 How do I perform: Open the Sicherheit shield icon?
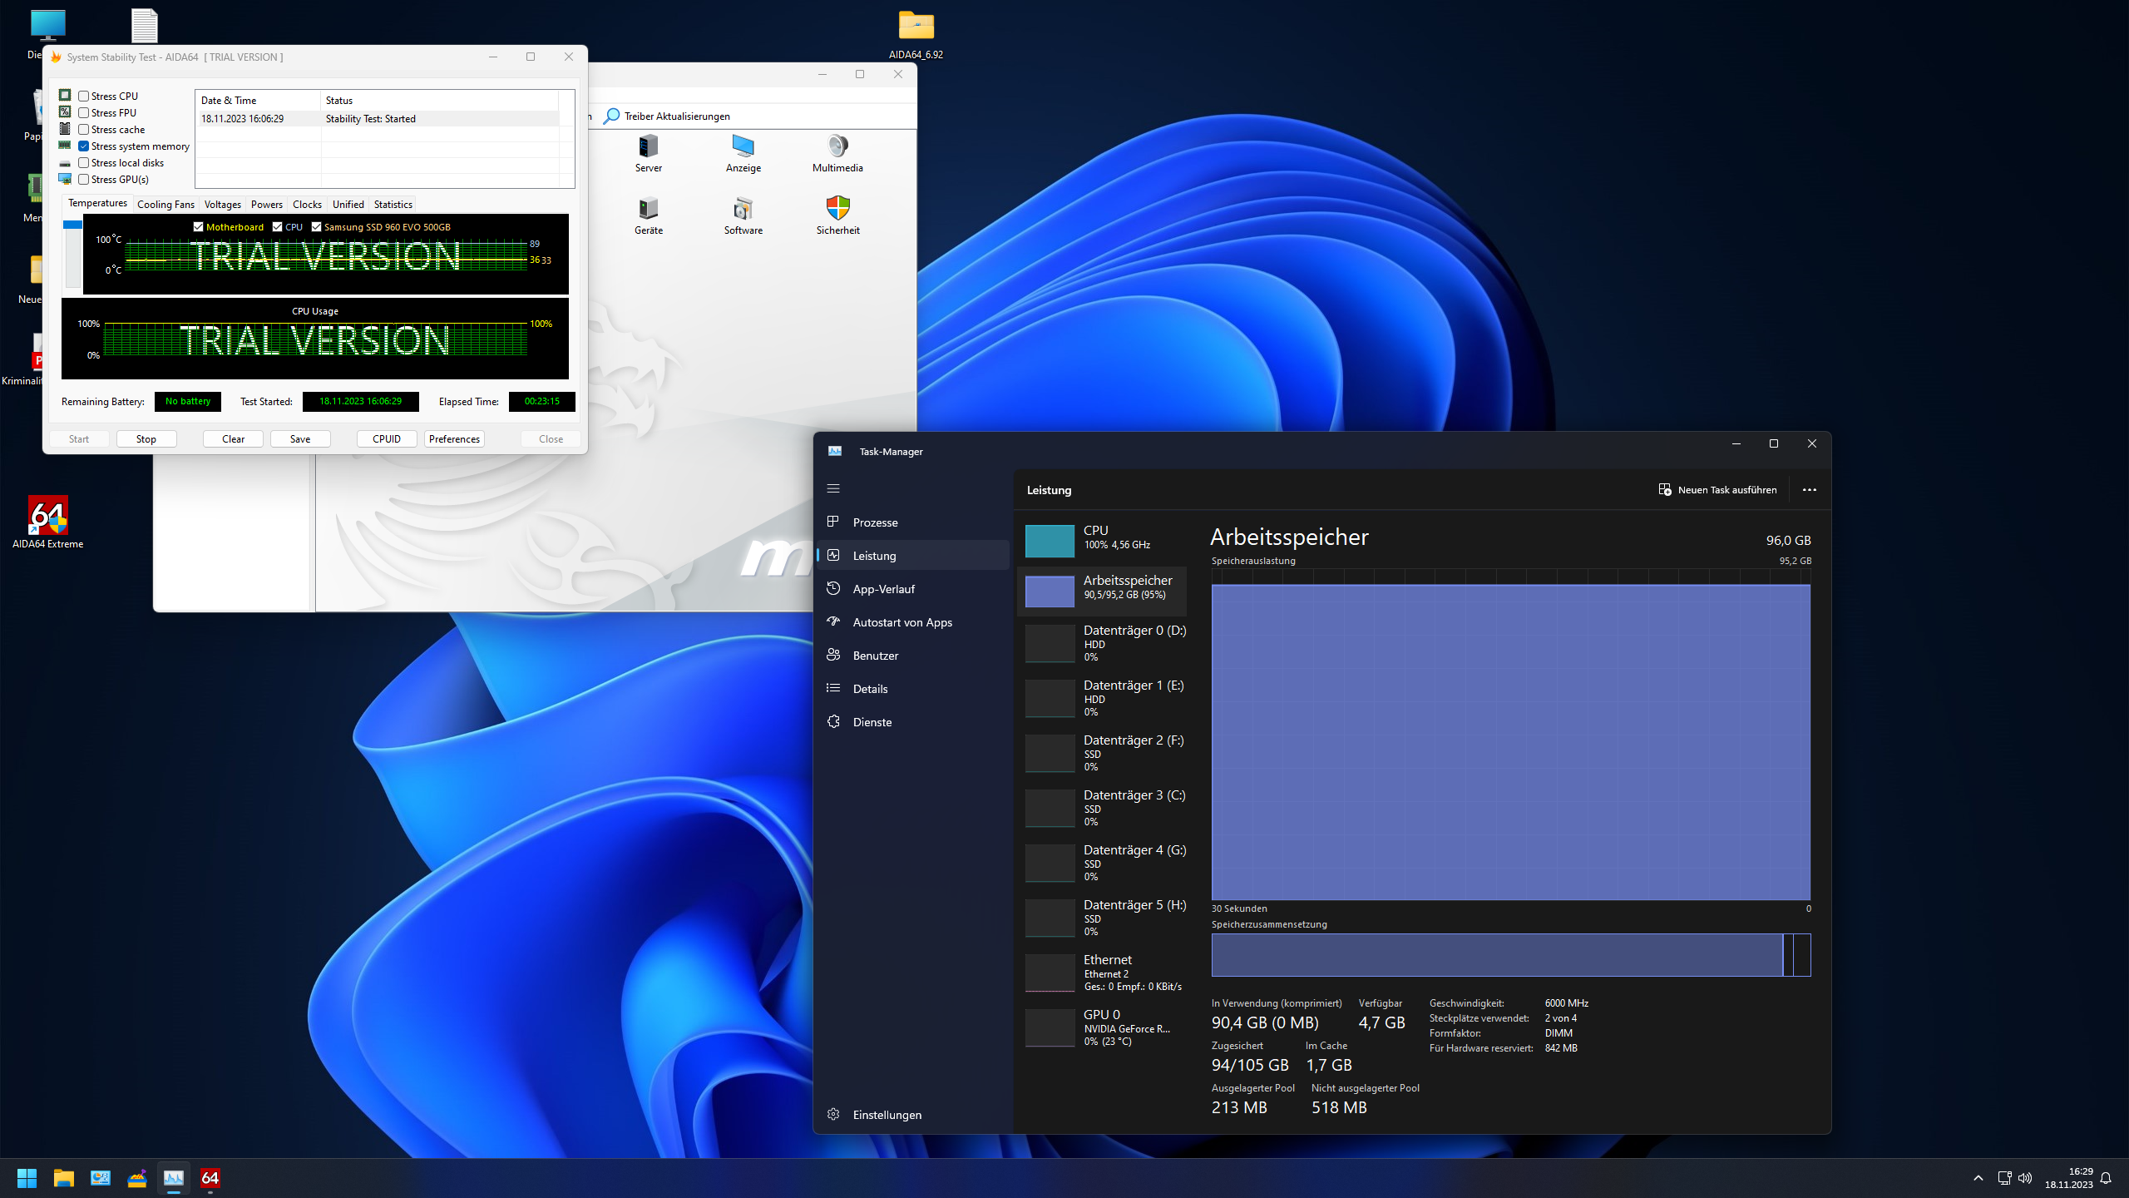click(837, 216)
